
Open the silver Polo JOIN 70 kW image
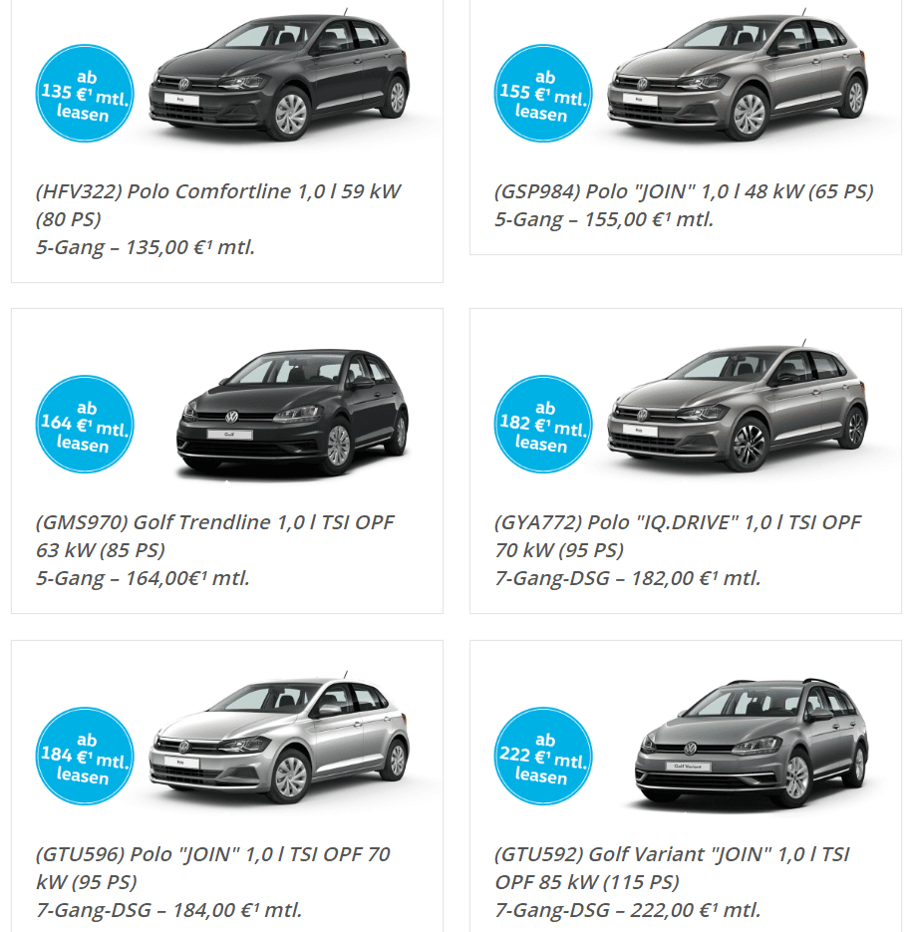(x=279, y=739)
